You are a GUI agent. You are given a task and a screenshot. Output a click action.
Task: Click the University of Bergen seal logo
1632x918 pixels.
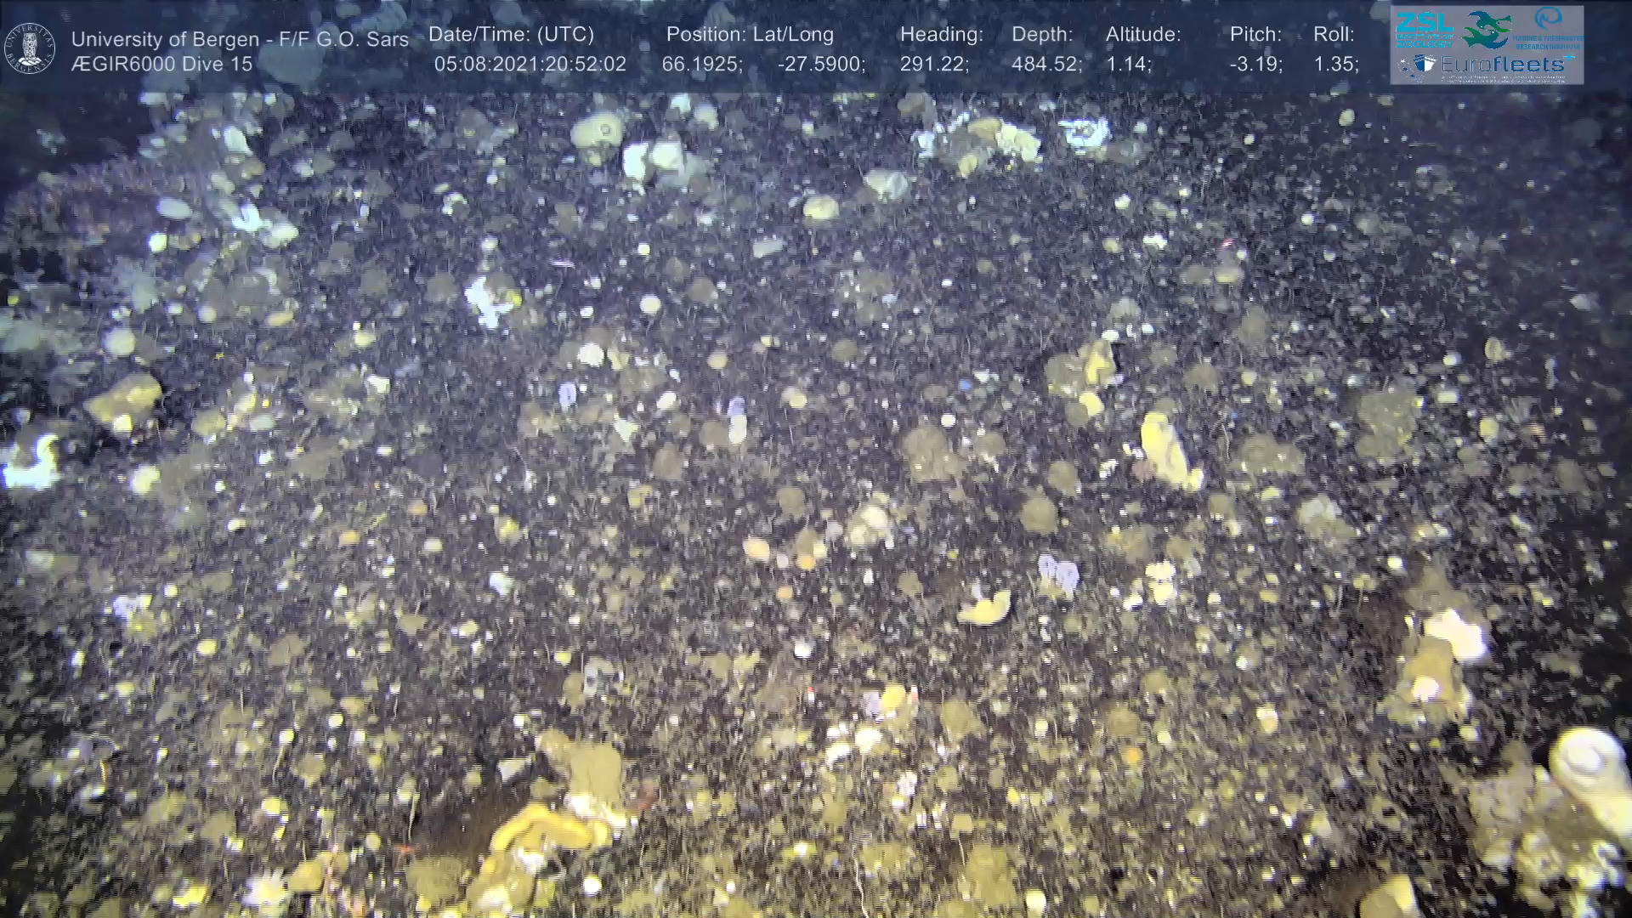click(31, 48)
